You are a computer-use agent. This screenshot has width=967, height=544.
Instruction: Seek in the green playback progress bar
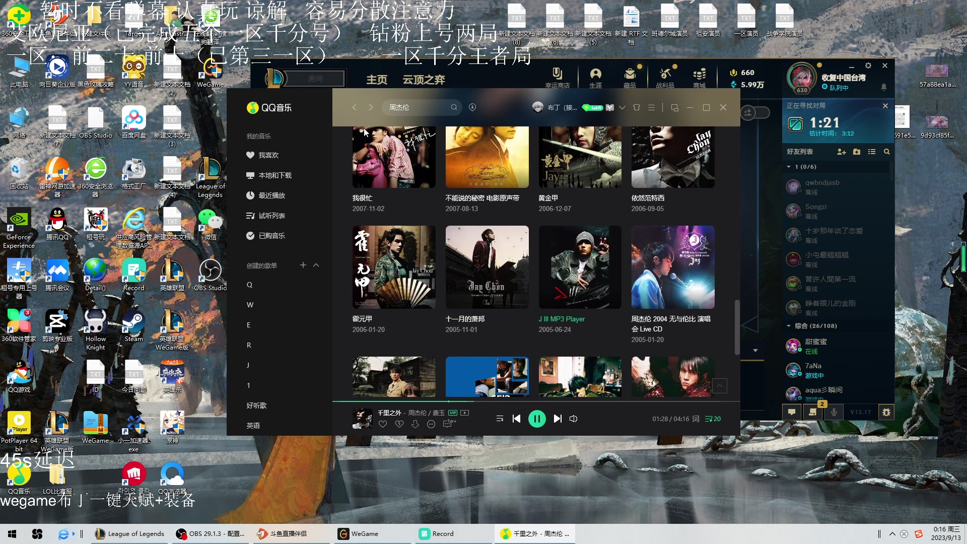point(536,401)
